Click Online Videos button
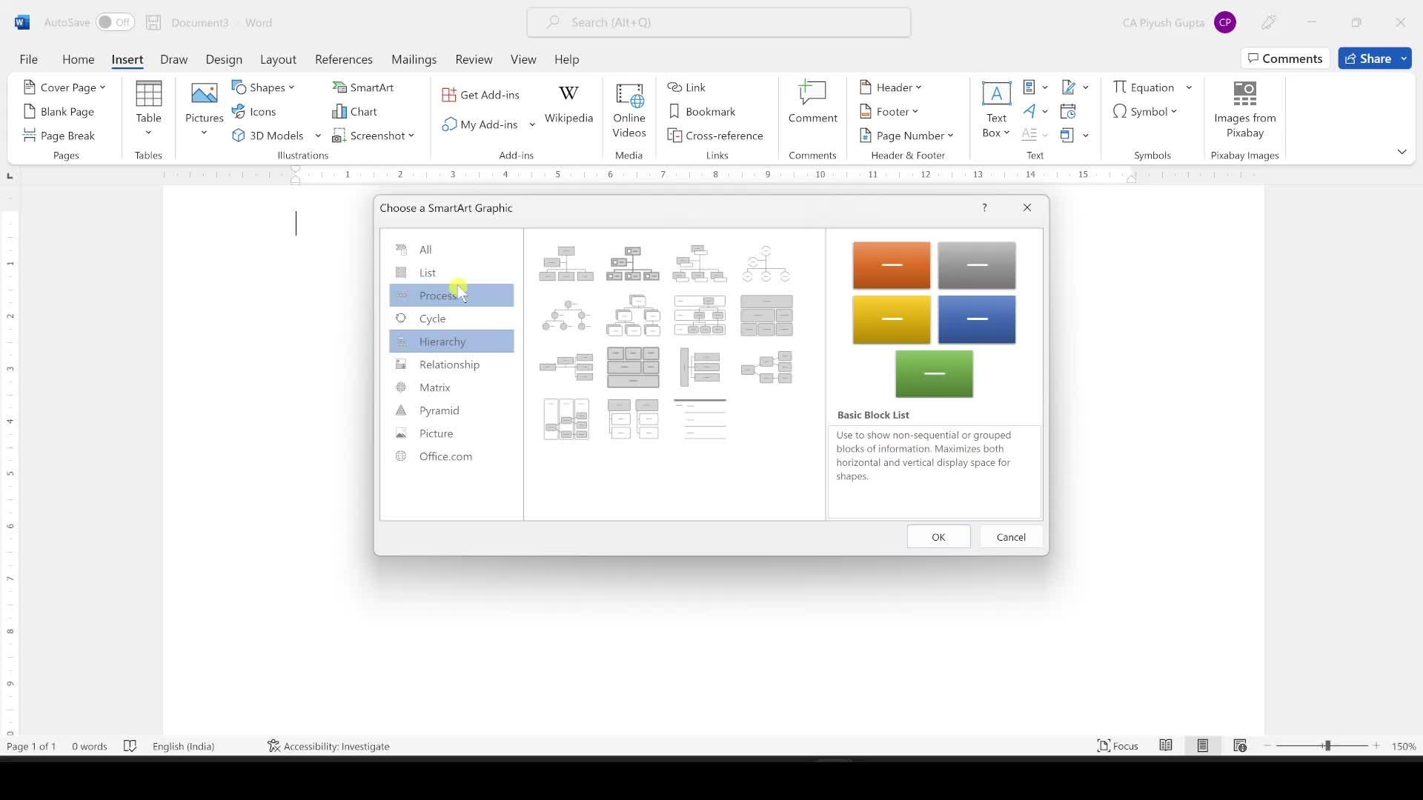 point(629,111)
